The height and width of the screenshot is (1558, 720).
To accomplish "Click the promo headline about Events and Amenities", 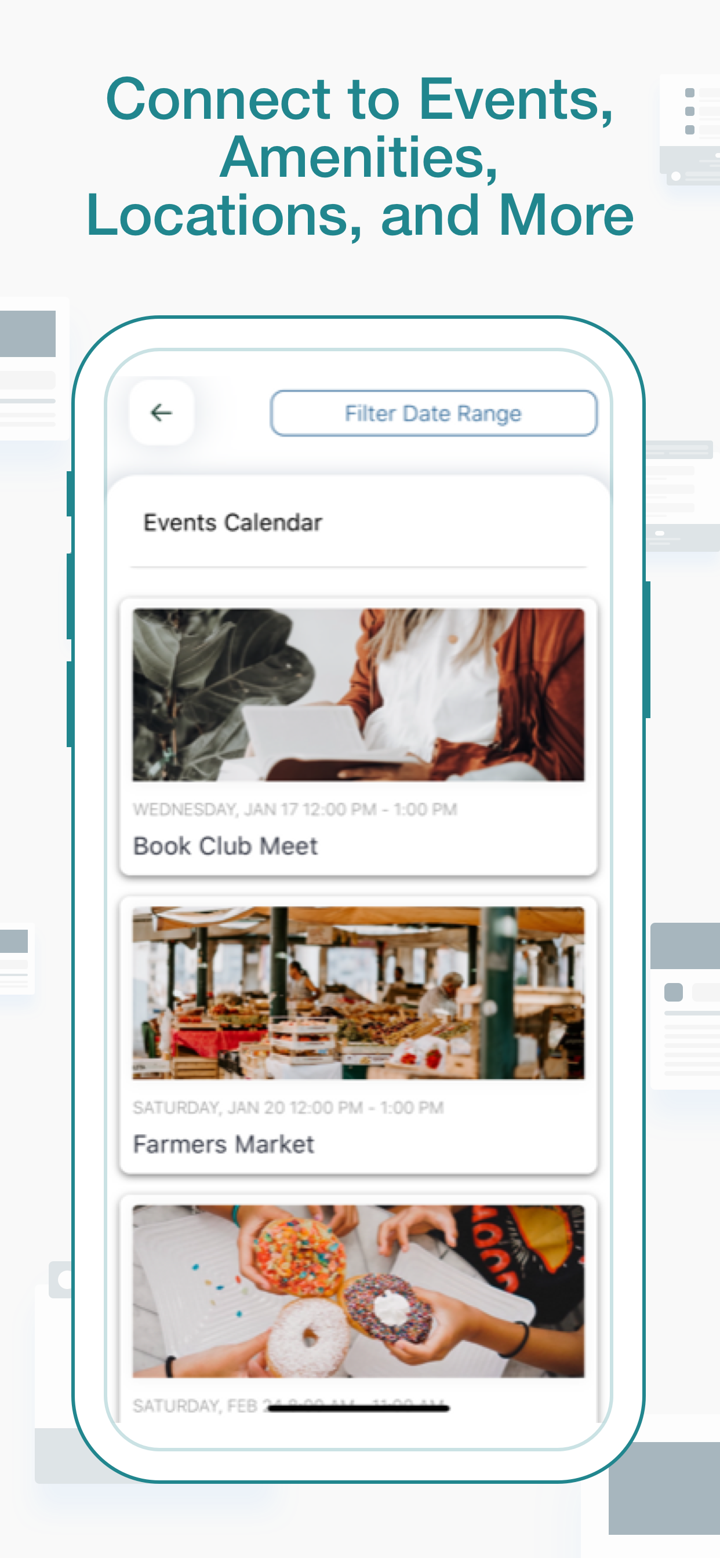I will 360,156.
